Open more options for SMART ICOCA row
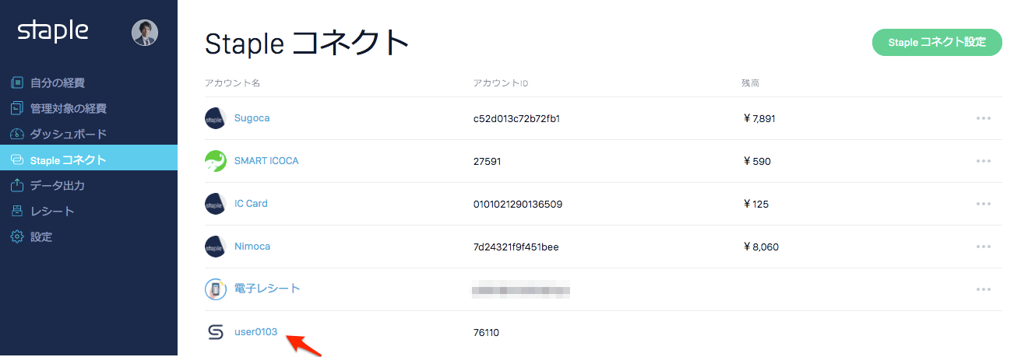 point(984,161)
